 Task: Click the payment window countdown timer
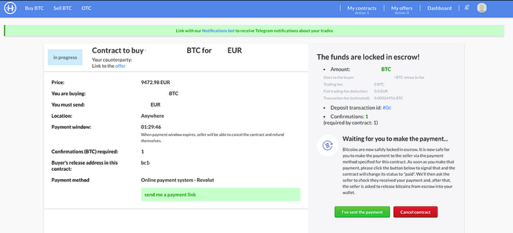click(151, 127)
